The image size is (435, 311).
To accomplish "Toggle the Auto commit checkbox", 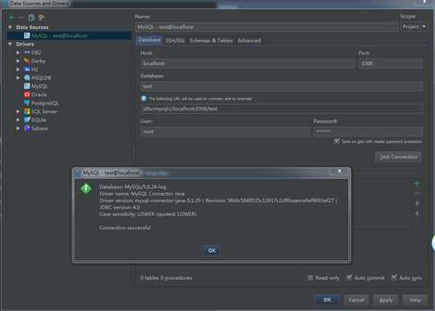I will point(349,277).
